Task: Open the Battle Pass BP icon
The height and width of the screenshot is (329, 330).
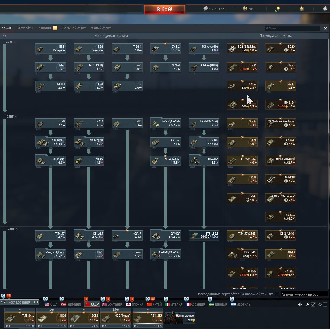Action: [x=325, y=9]
